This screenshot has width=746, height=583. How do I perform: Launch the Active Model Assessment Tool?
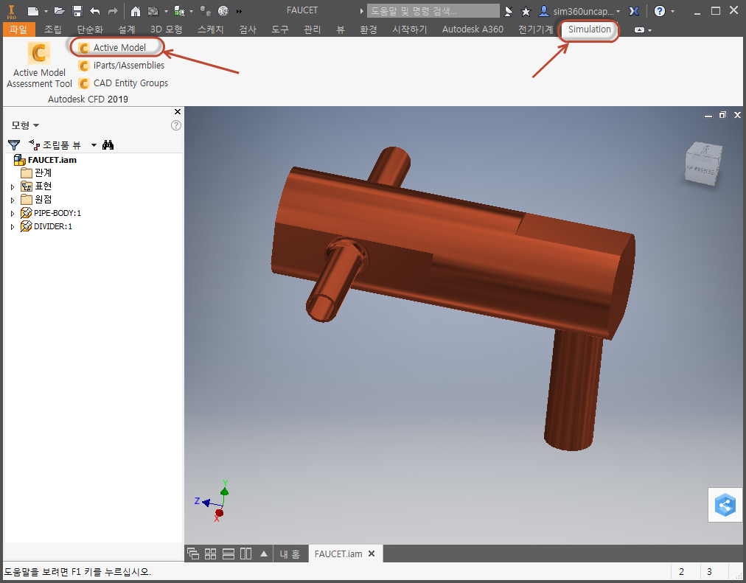39,65
